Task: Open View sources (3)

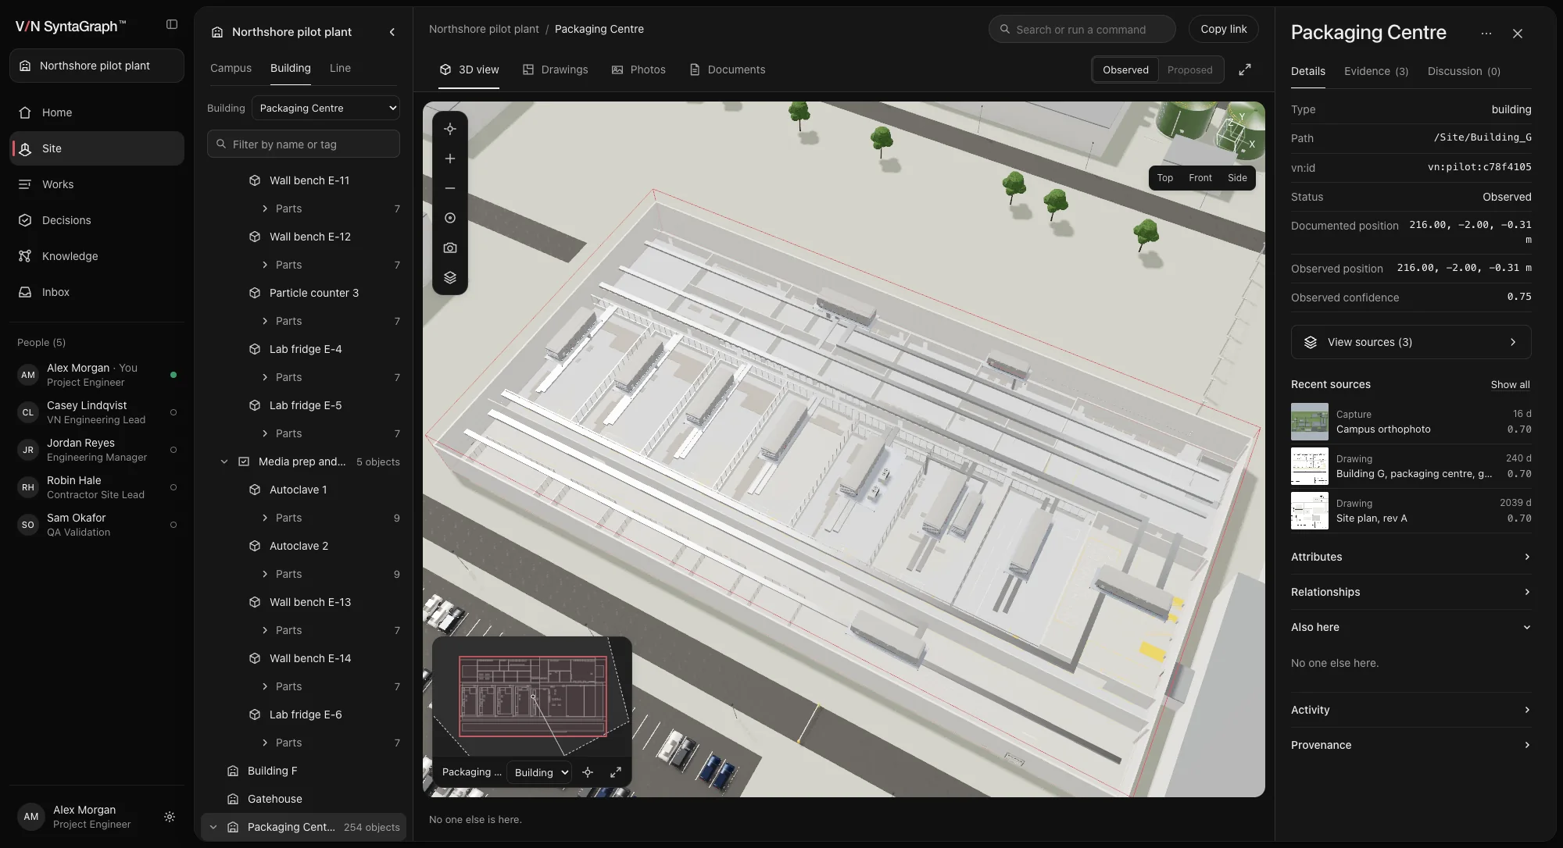Action: 1411,342
